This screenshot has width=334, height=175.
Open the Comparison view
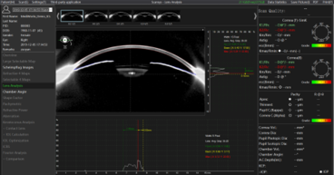click(15, 159)
